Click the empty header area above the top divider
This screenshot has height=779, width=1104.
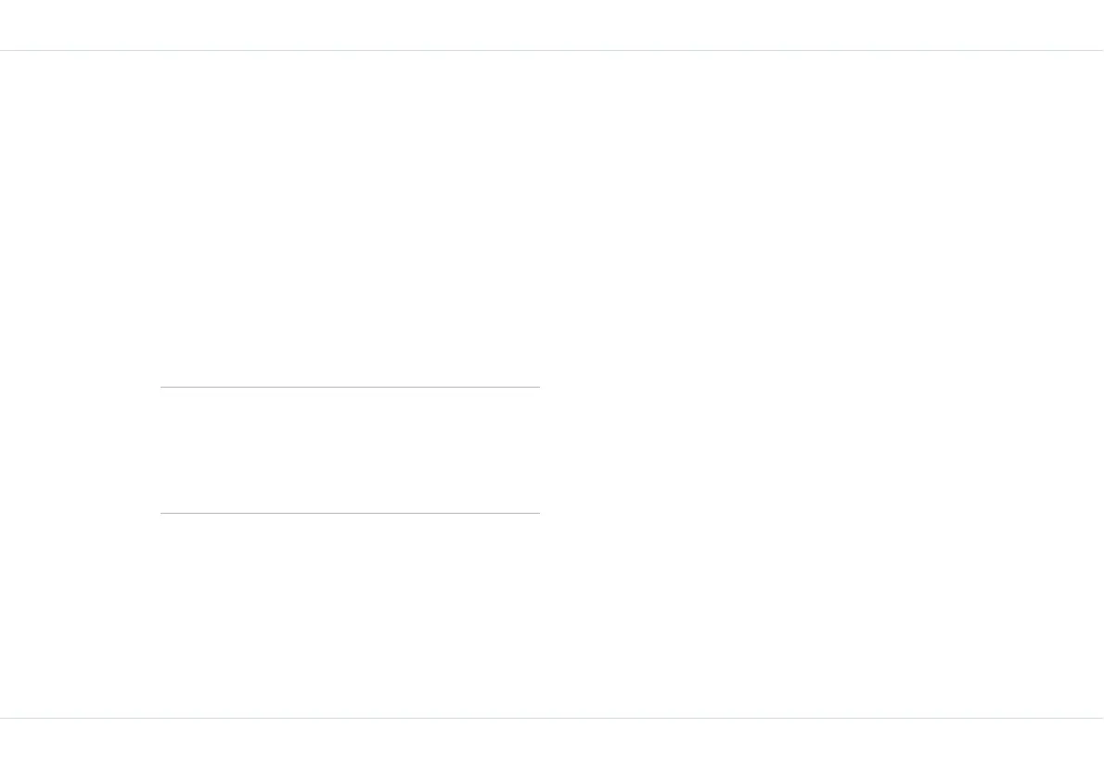[x=552, y=25]
